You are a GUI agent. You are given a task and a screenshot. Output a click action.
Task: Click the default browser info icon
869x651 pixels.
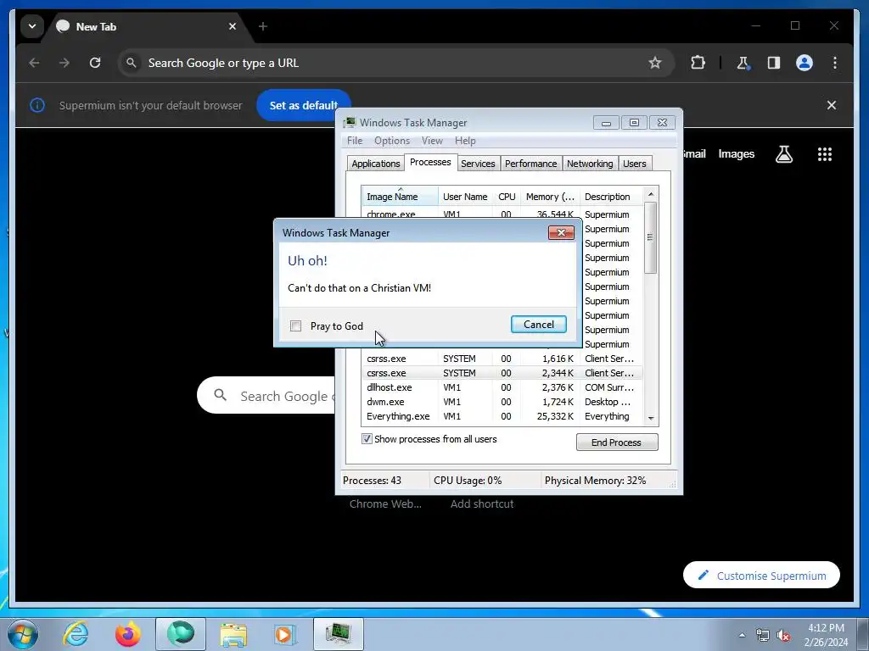point(37,105)
